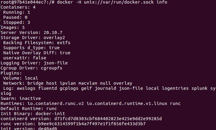Click Backing Filesystem extfs text

(37, 43)
